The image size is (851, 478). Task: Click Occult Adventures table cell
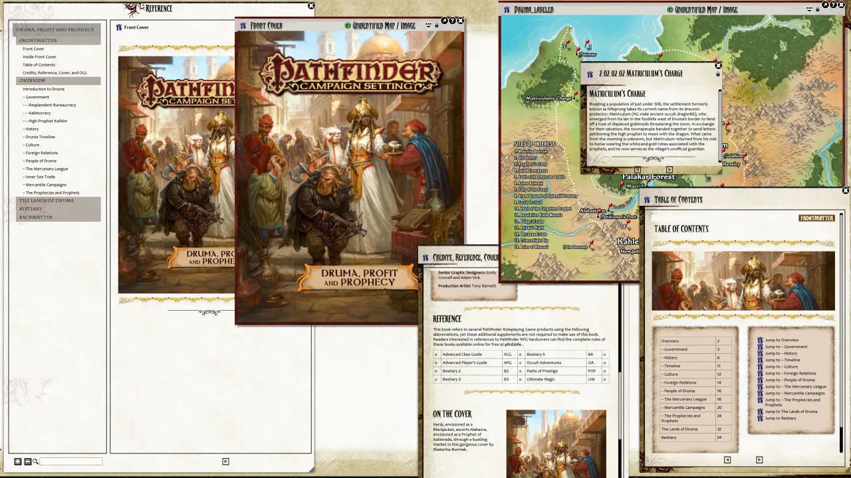click(x=555, y=362)
